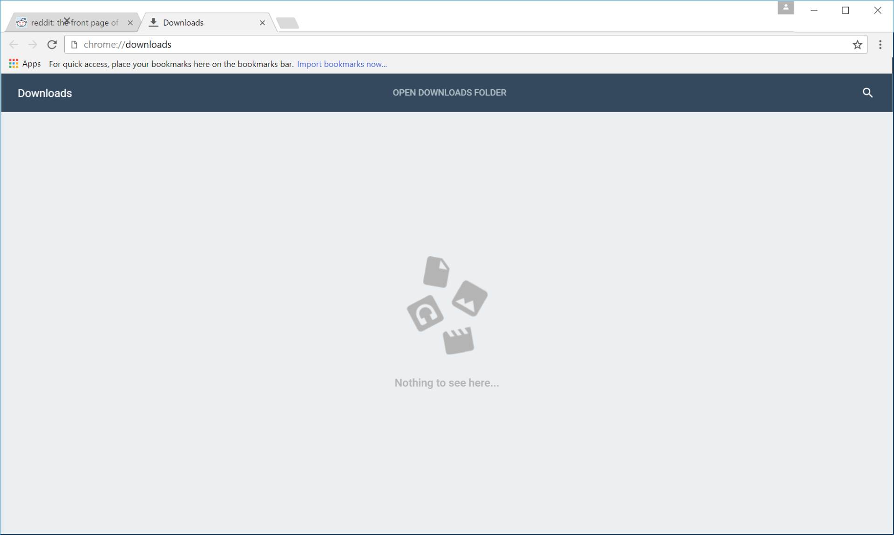Click the page info icon in the address bar
894x535 pixels.
point(74,44)
